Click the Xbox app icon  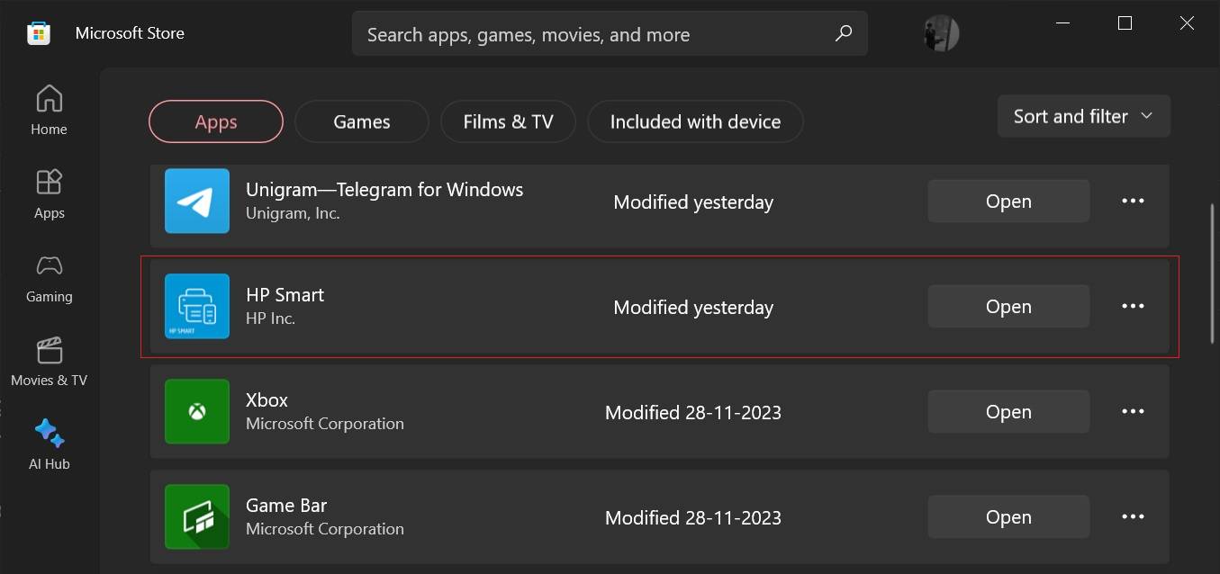[x=196, y=411]
